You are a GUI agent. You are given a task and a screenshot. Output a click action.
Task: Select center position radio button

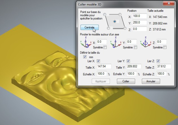point(115,21)
